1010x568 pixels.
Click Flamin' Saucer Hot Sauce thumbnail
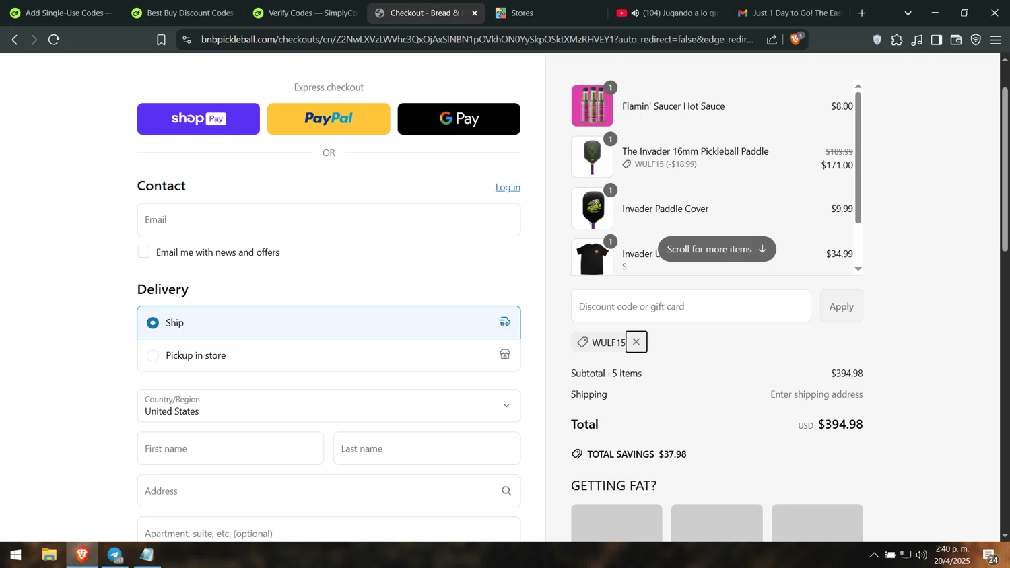[593, 106]
